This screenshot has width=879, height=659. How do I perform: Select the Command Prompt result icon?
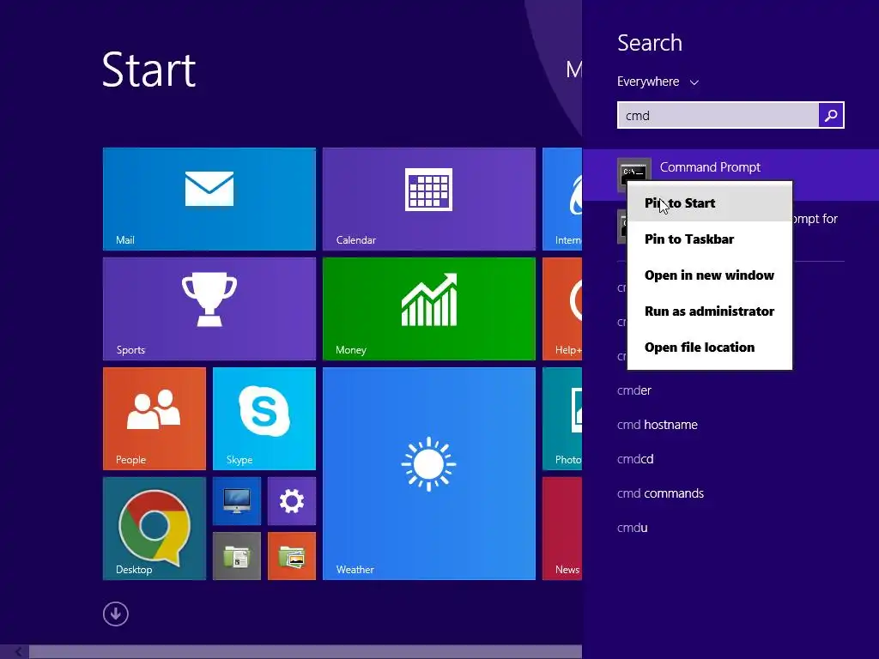tap(634, 172)
